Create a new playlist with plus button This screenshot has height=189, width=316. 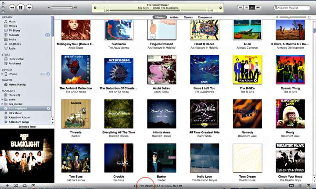tap(7, 185)
